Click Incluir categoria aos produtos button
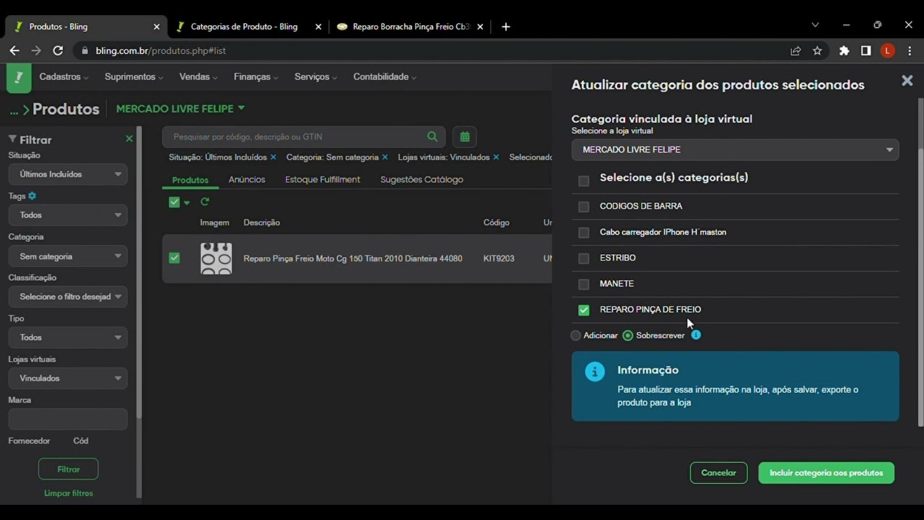924x520 pixels. pos(827,473)
